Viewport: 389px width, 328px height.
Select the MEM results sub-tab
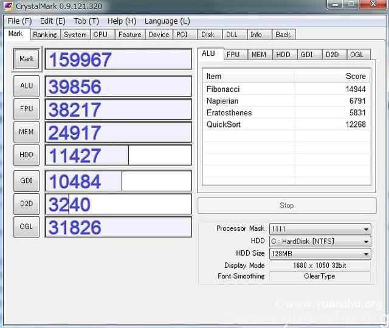(x=260, y=55)
